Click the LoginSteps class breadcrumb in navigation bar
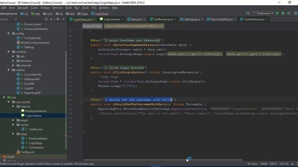The height and width of the screenshot is (167, 298). (x=100, y=13)
